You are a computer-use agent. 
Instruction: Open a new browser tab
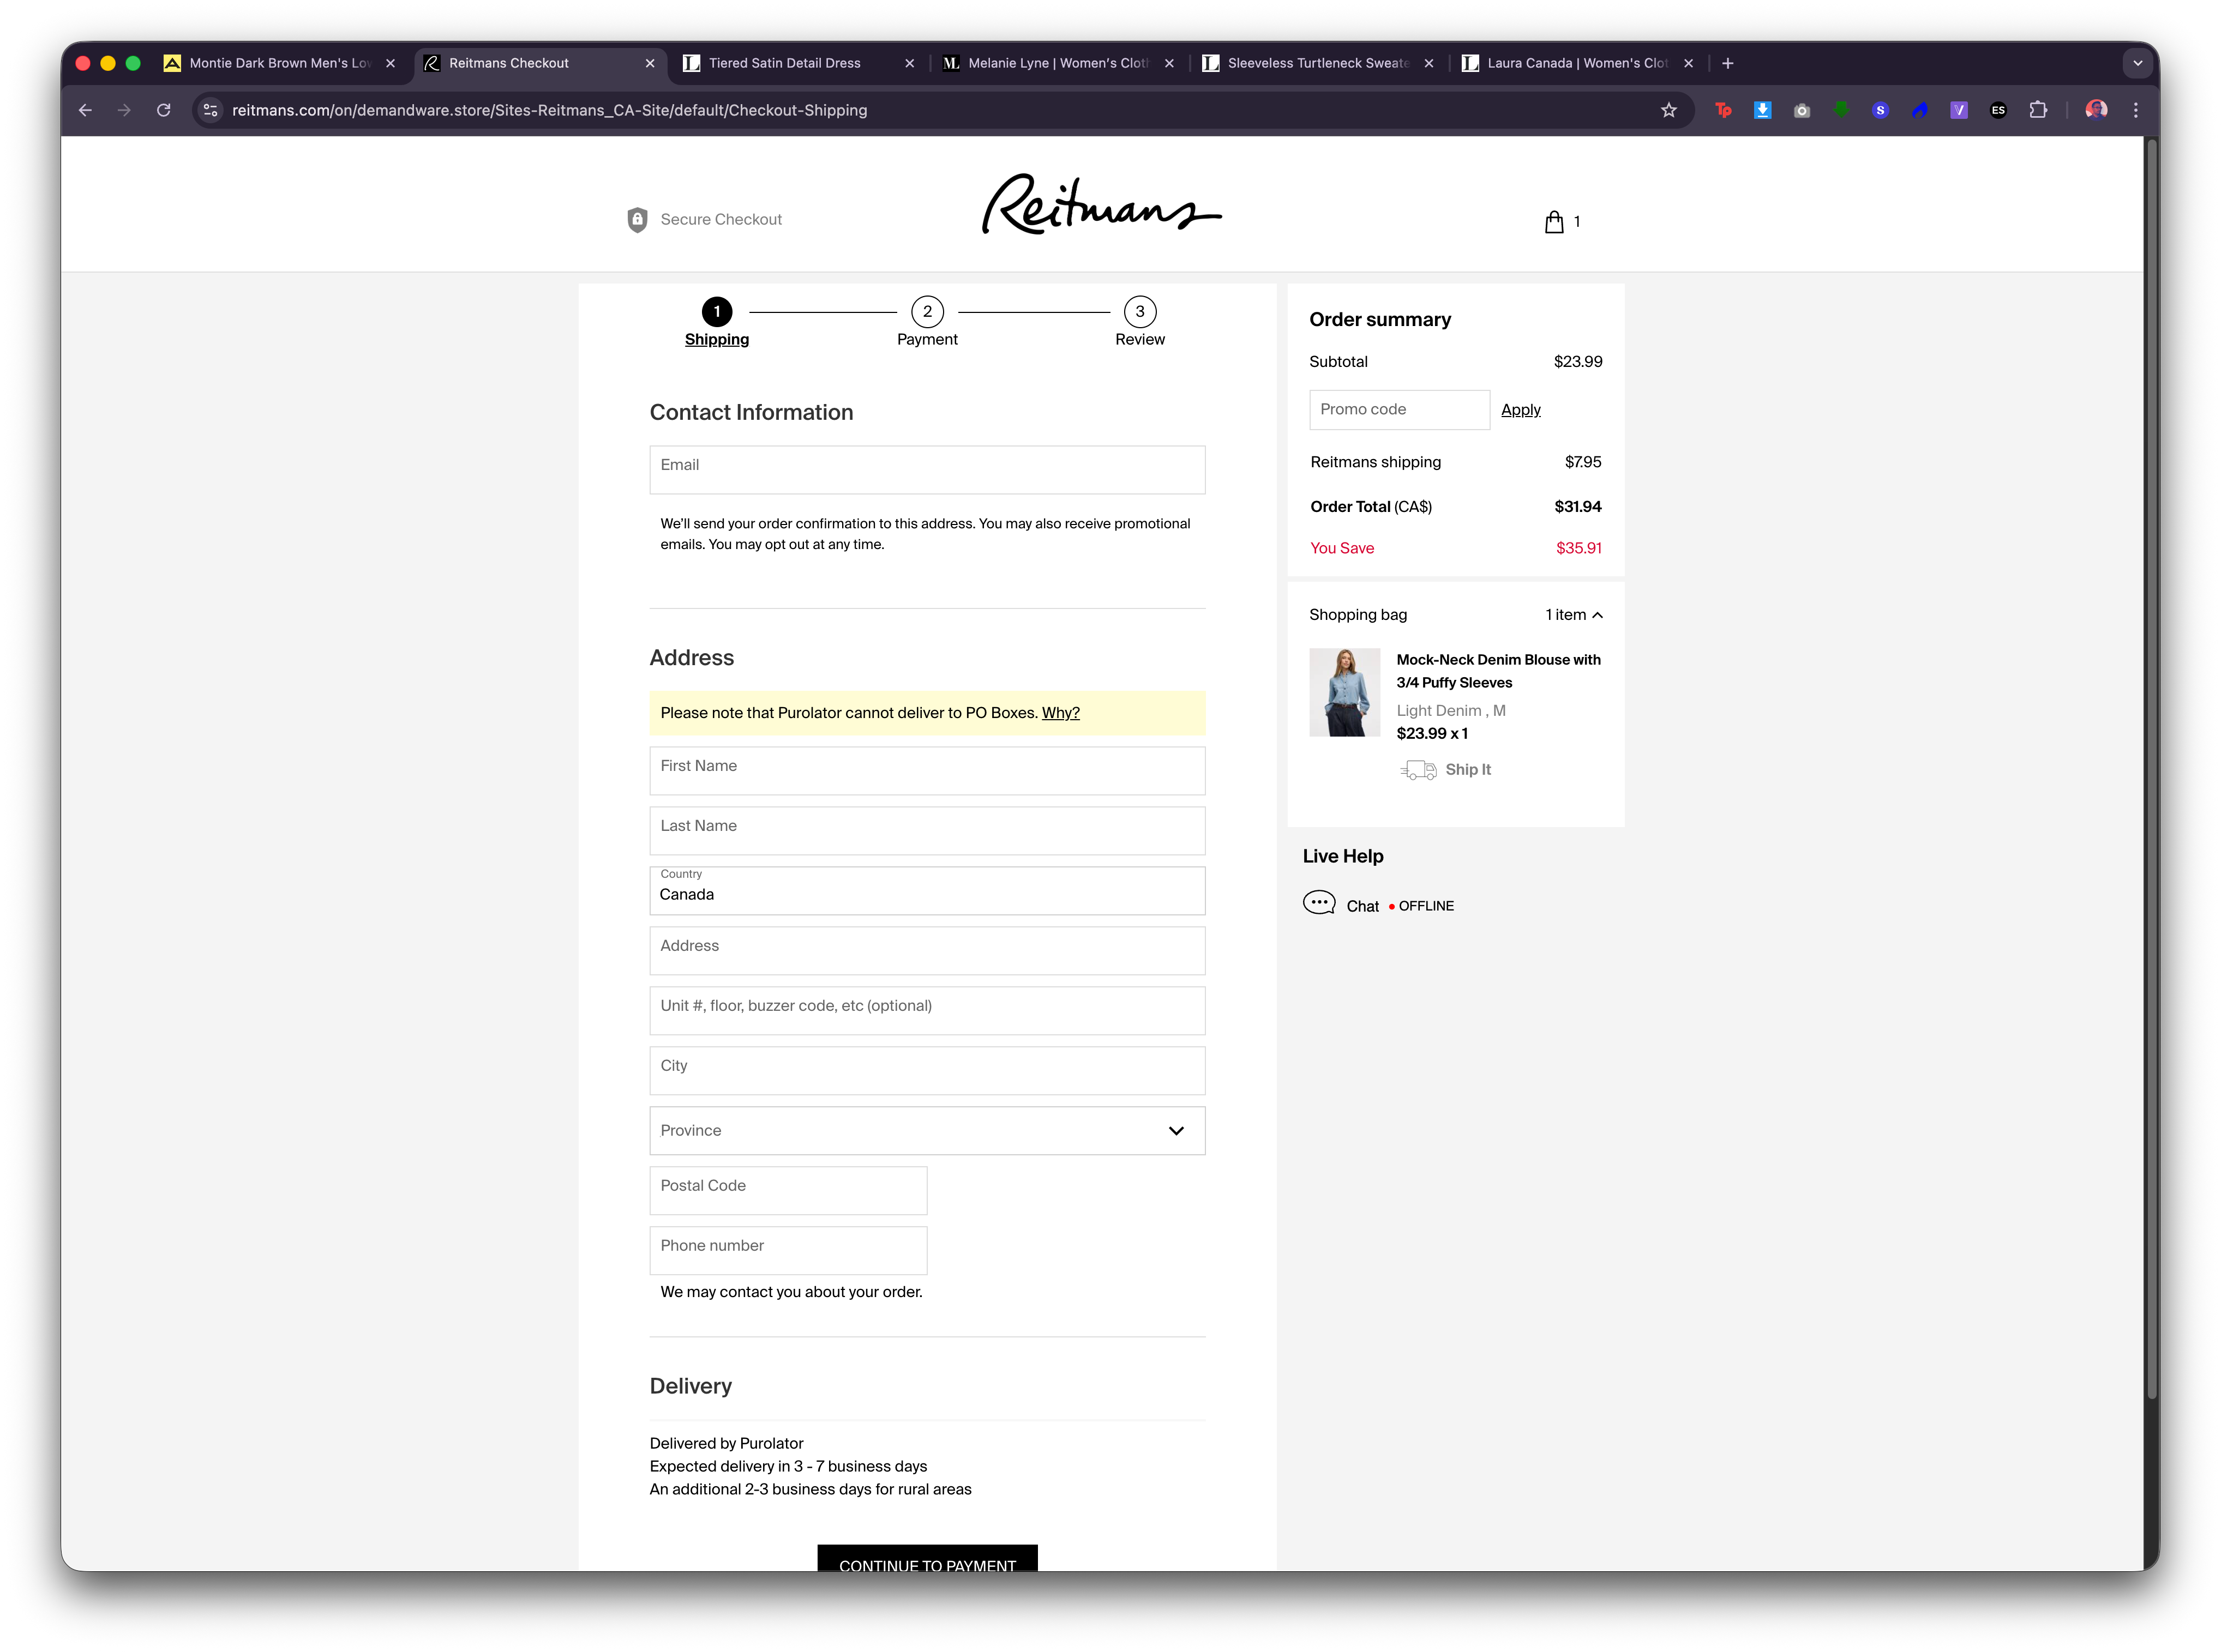(x=1728, y=63)
